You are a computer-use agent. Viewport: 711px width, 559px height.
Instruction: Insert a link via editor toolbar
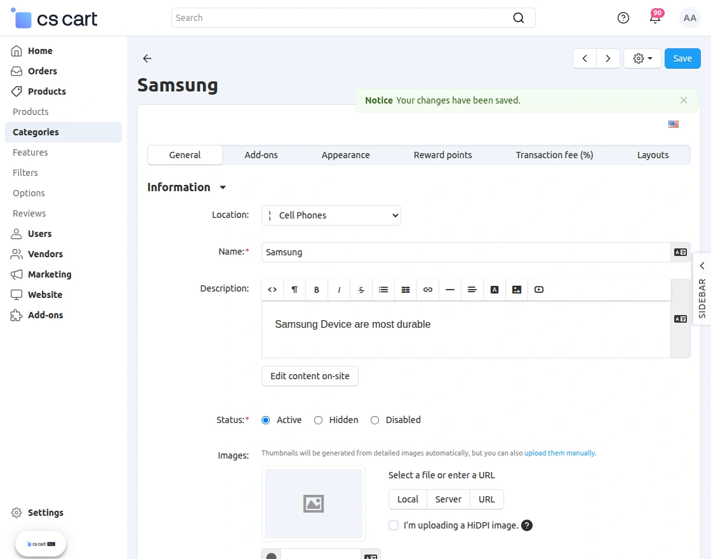click(x=428, y=290)
